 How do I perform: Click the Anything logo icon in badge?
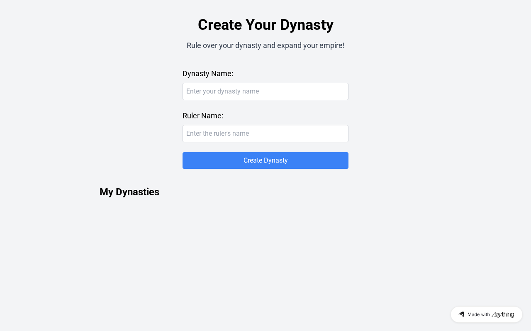click(461, 314)
